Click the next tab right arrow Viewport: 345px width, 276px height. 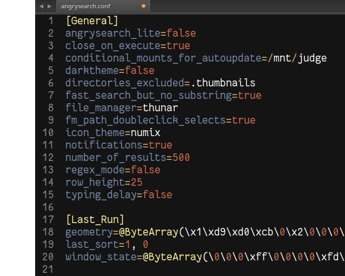[50, 6]
